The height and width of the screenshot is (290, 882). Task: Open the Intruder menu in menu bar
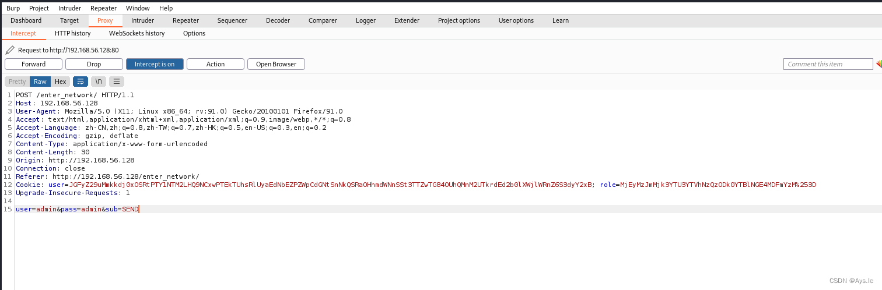pyautogui.click(x=70, y=8)
